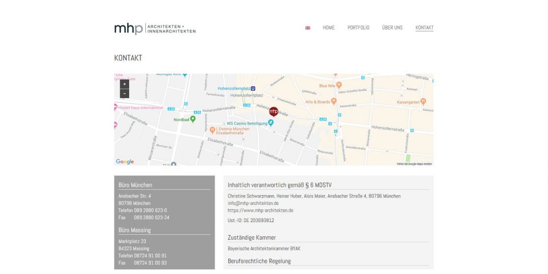Open the PORTFOLIO menu item
The width and height of the screenshot is (548, 274).
click(x=358, y=28)
